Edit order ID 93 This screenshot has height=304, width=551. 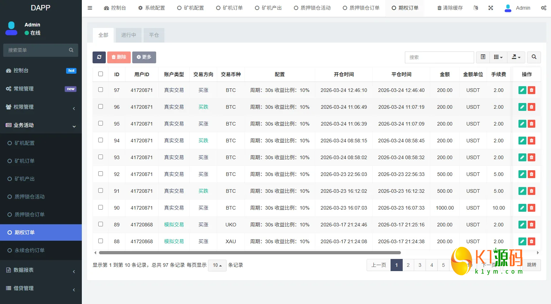[522, 157]
